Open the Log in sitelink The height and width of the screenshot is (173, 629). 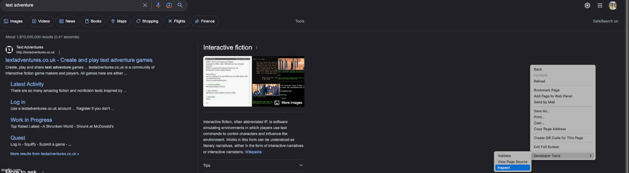(x=18, y=102)
